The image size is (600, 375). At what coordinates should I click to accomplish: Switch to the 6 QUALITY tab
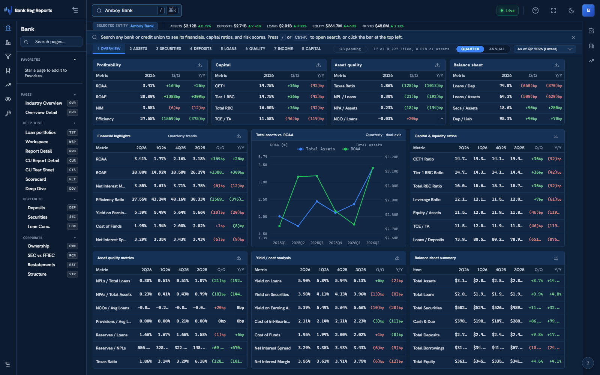[x=255, y=49]
